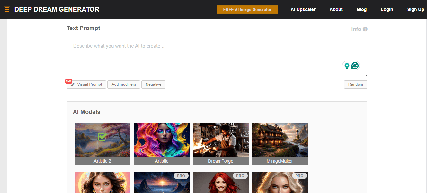Select the Artistic model thumbnail
The width and height of the screenshot is (427, 193).
coord(162,144)
